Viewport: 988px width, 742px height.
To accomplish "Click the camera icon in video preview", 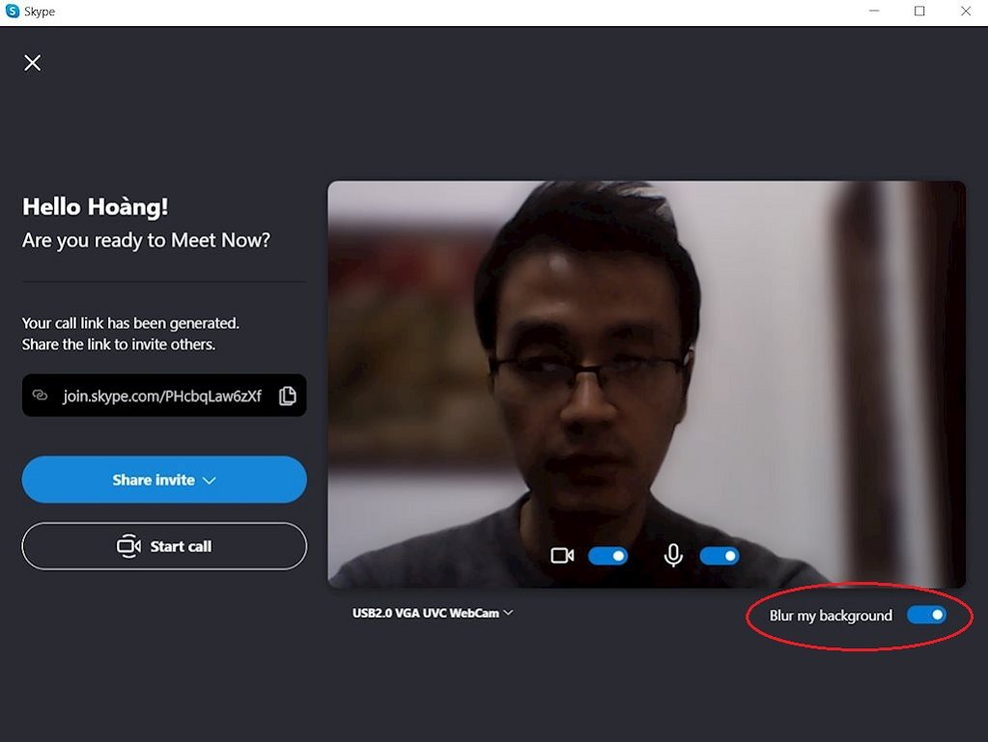I will point(562,556).
